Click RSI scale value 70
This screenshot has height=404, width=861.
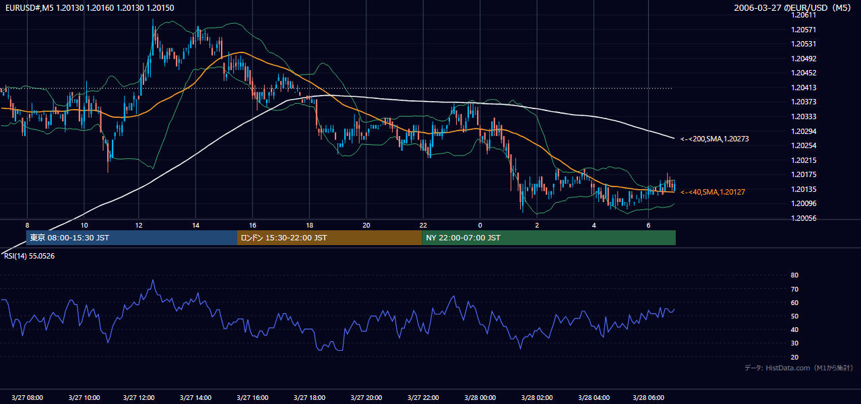point(795,289)
